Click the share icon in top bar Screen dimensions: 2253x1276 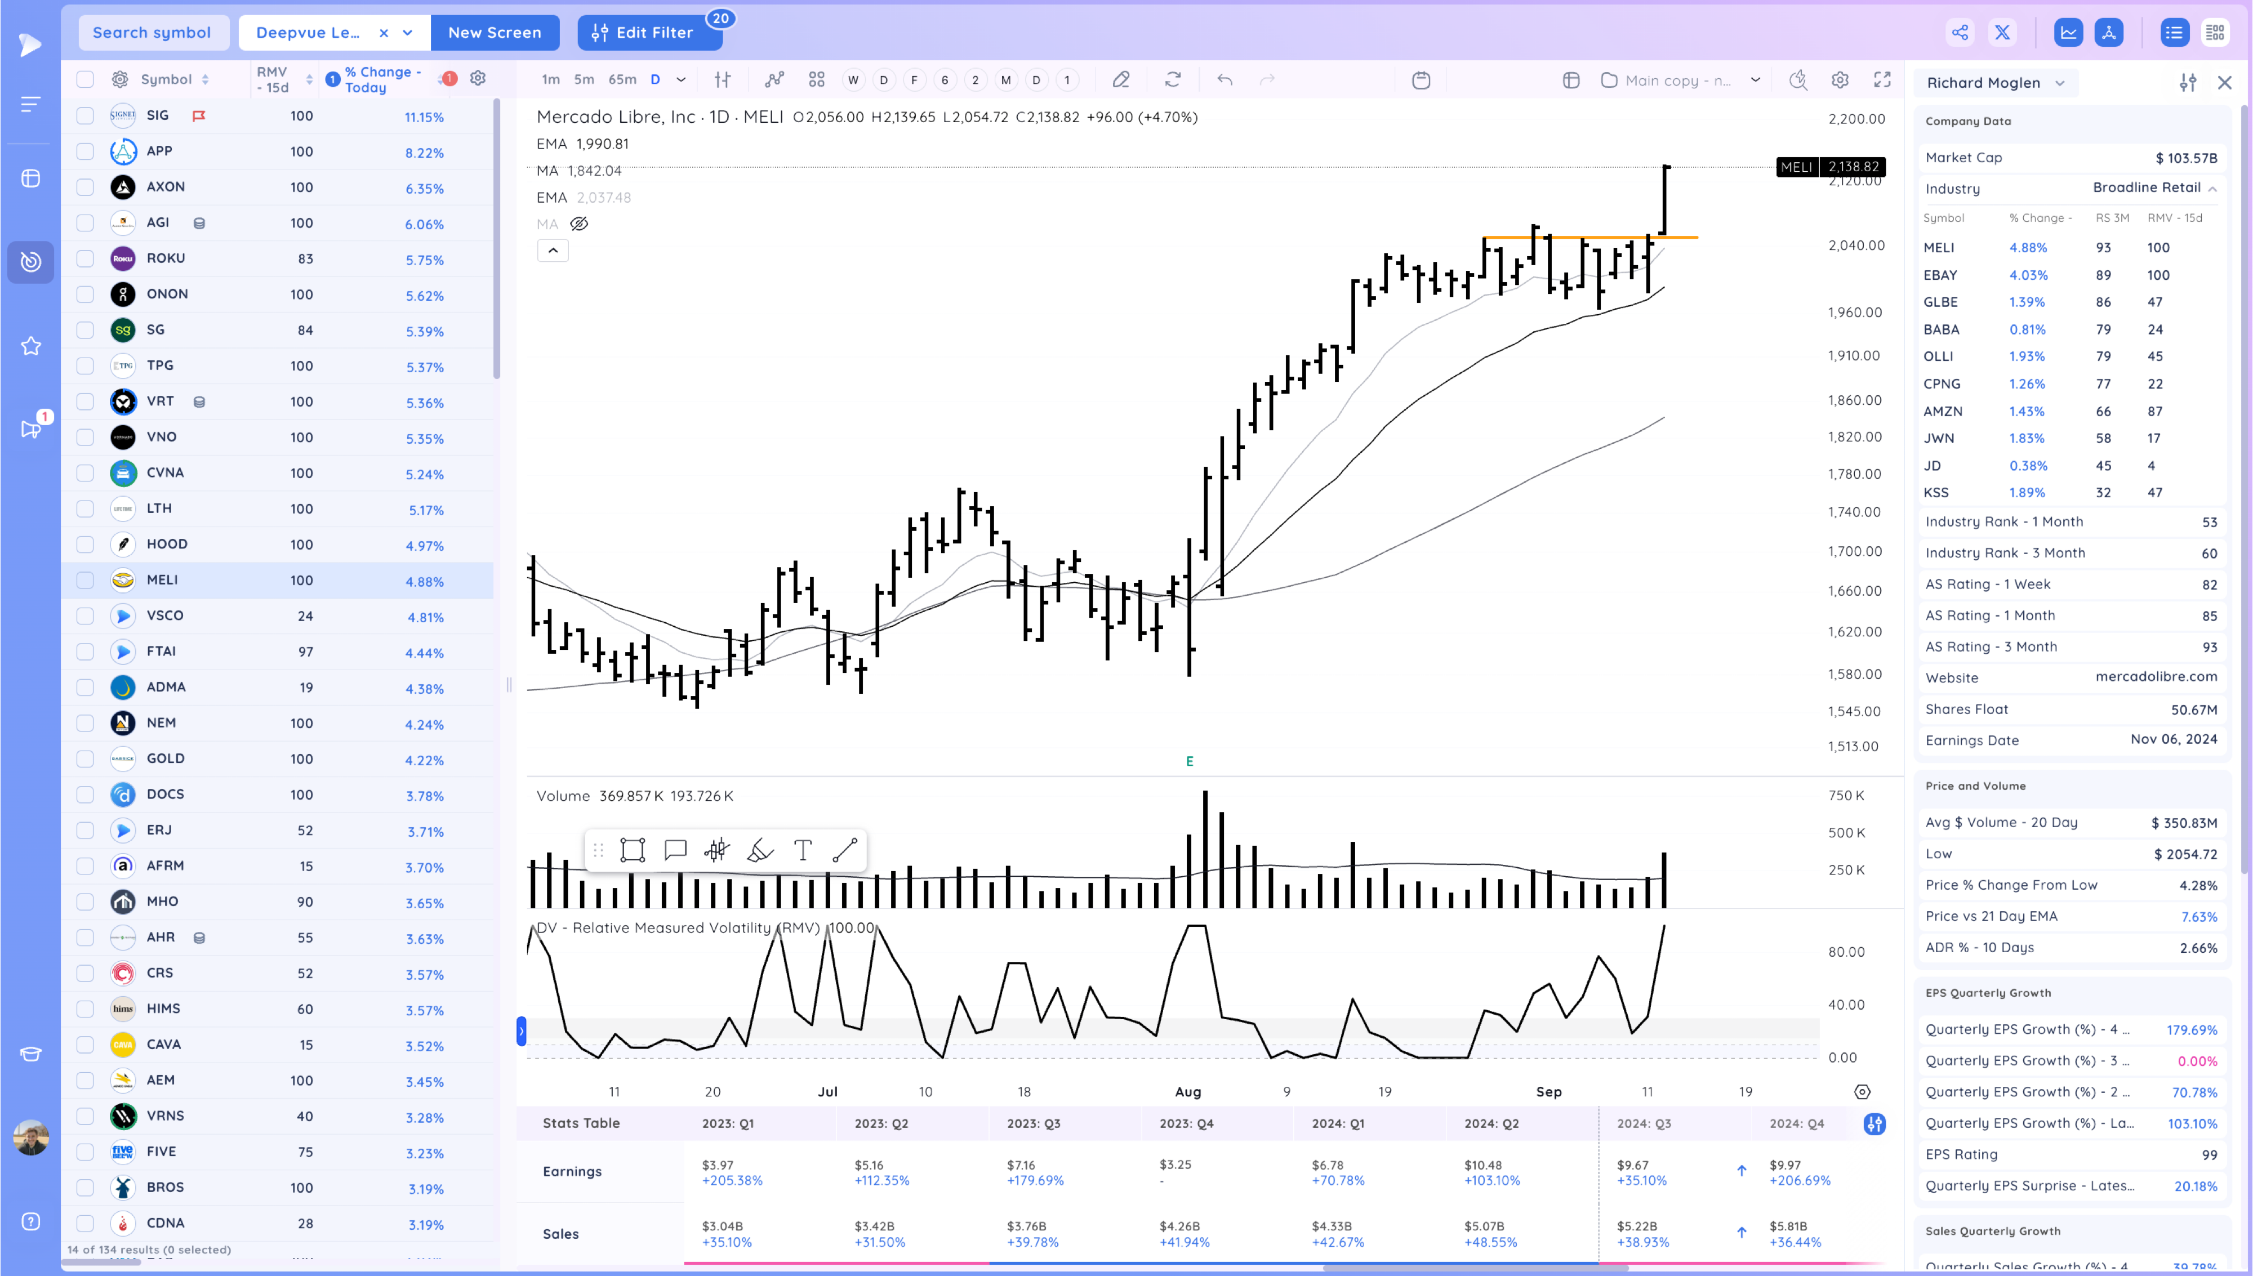coord(1960,33)
